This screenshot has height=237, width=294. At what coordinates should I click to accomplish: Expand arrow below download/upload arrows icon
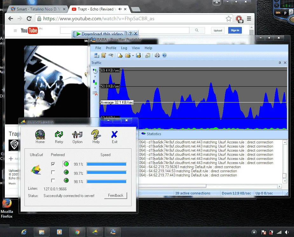(x=95, y=88)
